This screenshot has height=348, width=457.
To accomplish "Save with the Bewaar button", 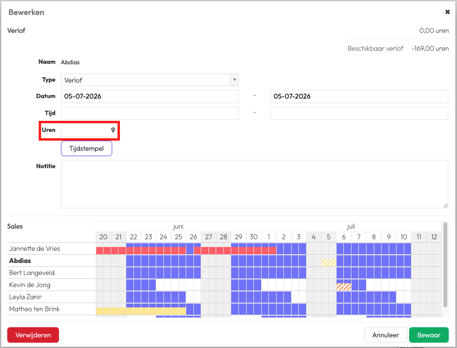I will 429,335.
